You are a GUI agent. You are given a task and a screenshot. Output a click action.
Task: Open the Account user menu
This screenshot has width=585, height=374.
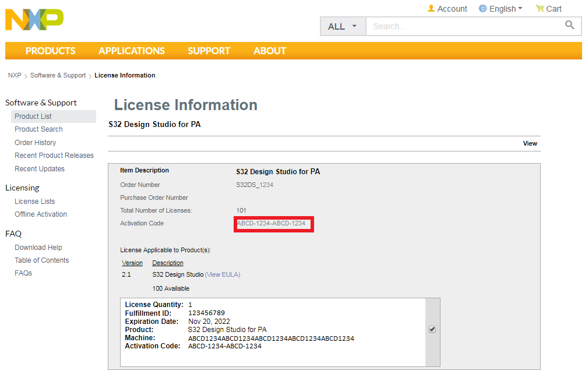pyautogui.click(x=447, y=9)
